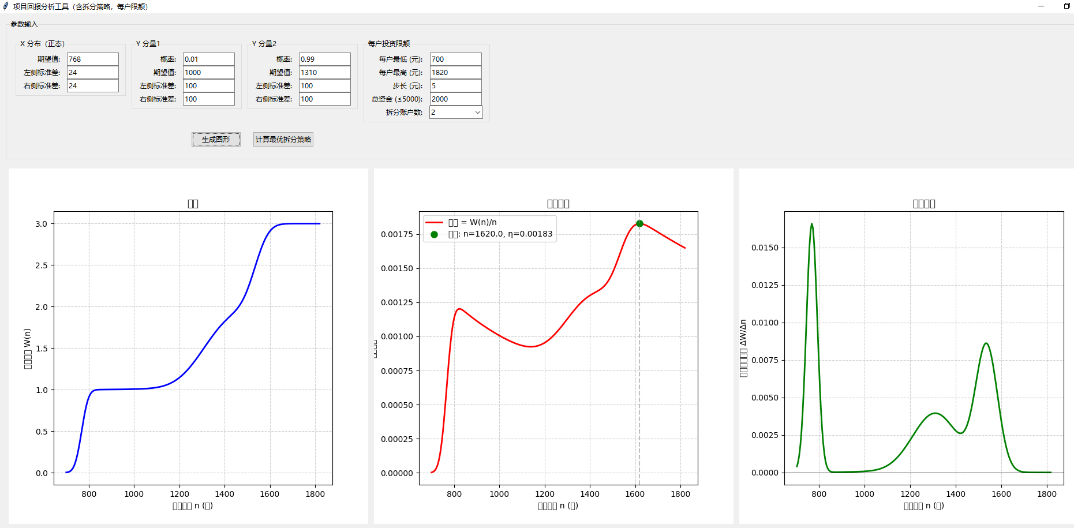Click X 分布 左侧标准差 input
Image resolution: width=1074 pixels, height=528 pixels.
coord(92,73)
